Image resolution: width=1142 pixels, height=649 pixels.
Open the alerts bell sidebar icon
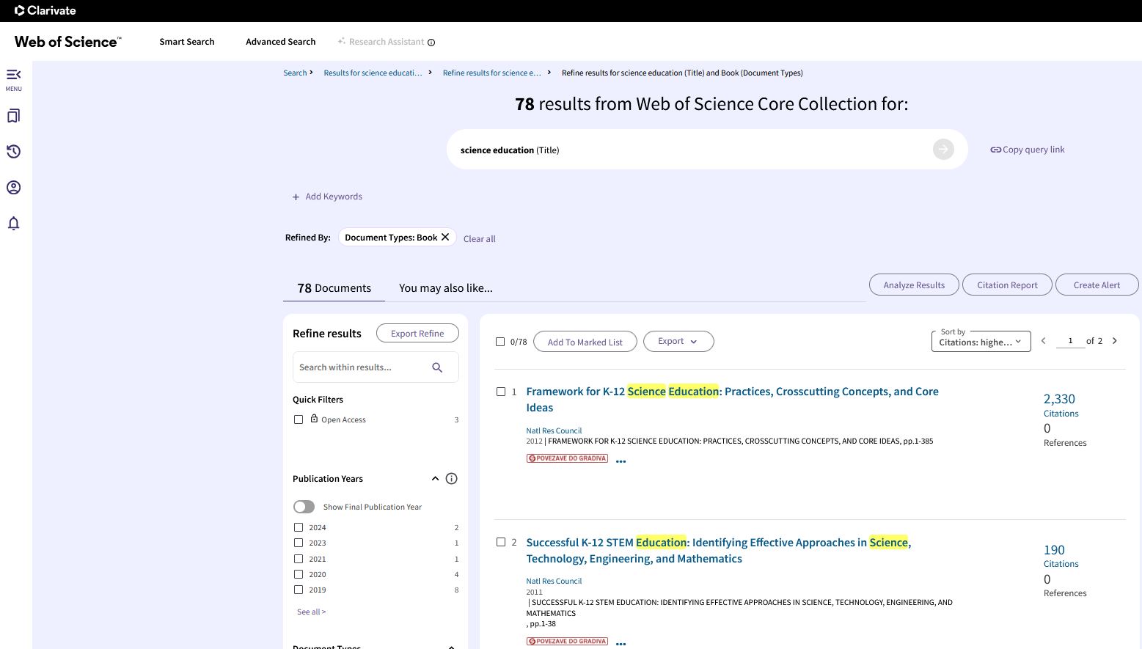point(13,224)
